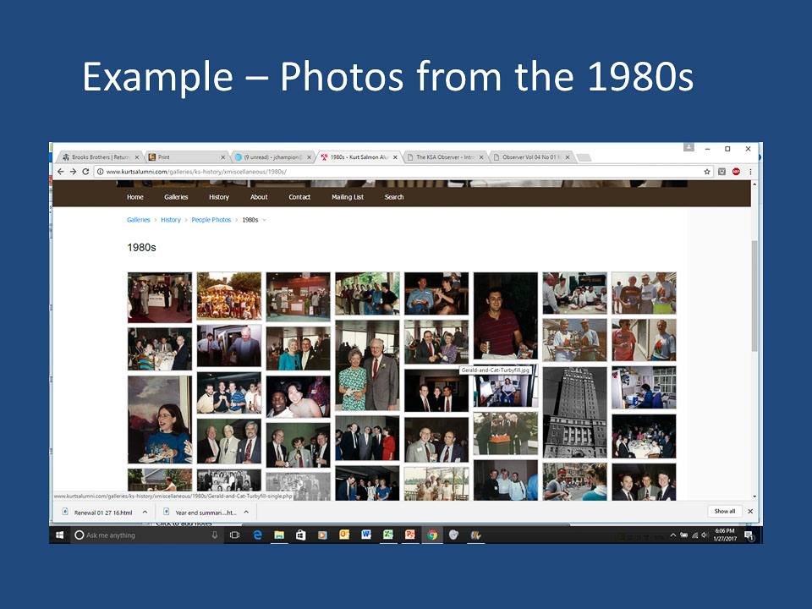Open PowerPoint from the taskbar
The height and width of the screenshot is (609, 812).
tap(410, 535)
